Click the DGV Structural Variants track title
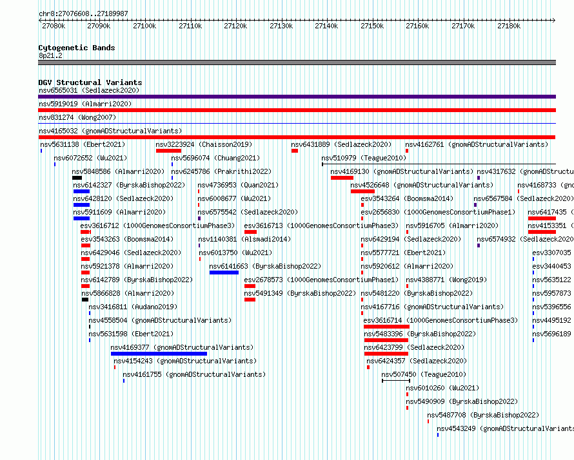Viewport: 574px width, 460px height. pos(90,82)
